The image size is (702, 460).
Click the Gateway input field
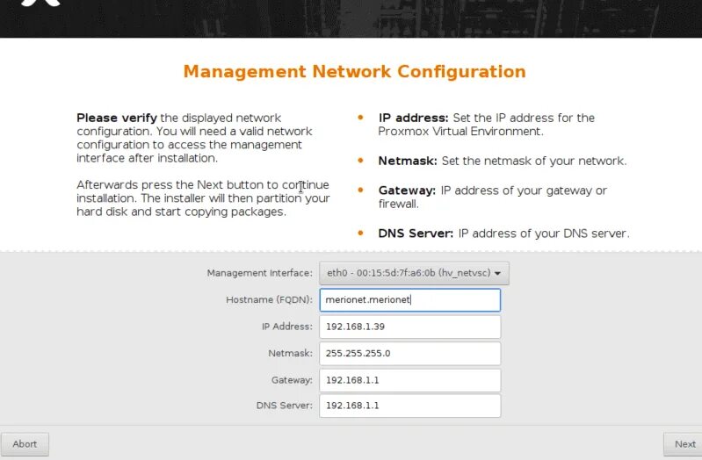coord(410,380)
